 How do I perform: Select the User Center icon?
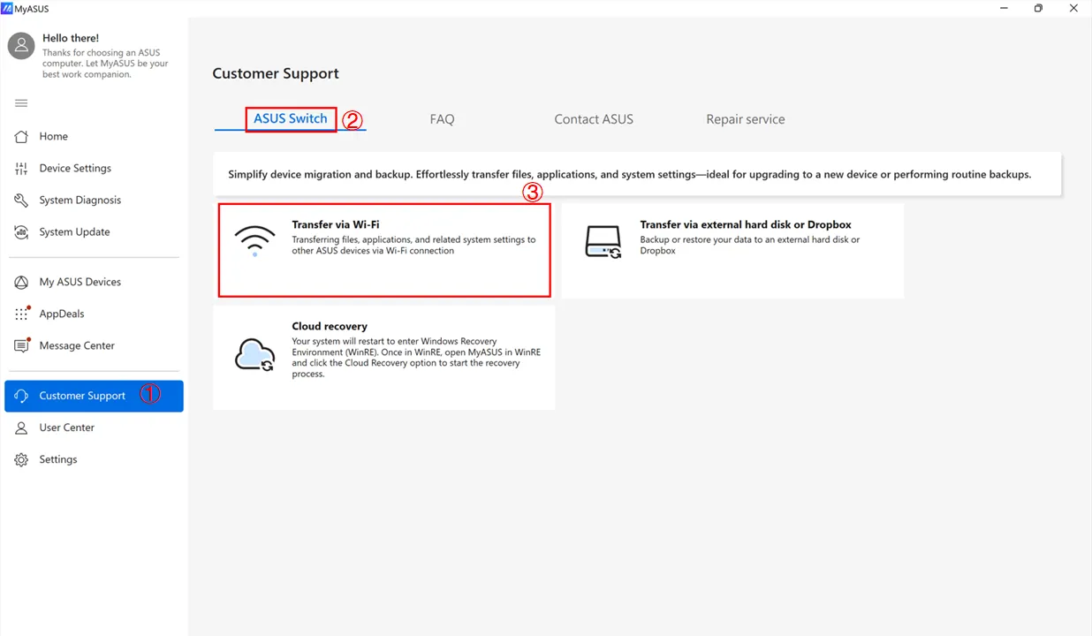[x=21, y=427]
